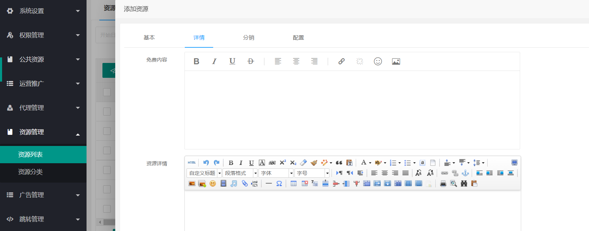This screenshot has height=231, width=589.
Task: Open line spacing dropdown arrow
Action: tap(483, 163)
